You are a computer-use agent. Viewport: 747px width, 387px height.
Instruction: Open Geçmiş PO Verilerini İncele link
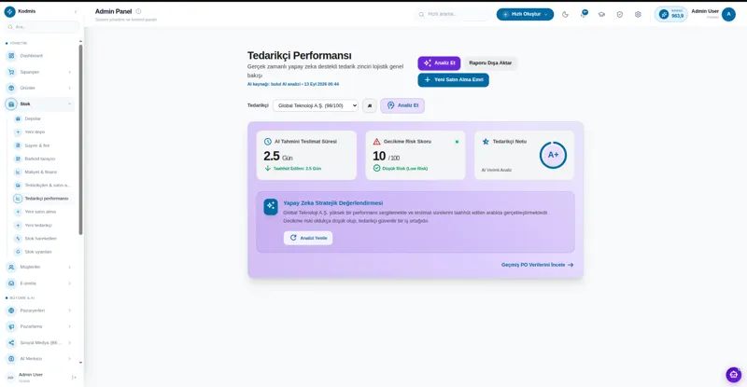pyautogui.click(x=538, y=265)
